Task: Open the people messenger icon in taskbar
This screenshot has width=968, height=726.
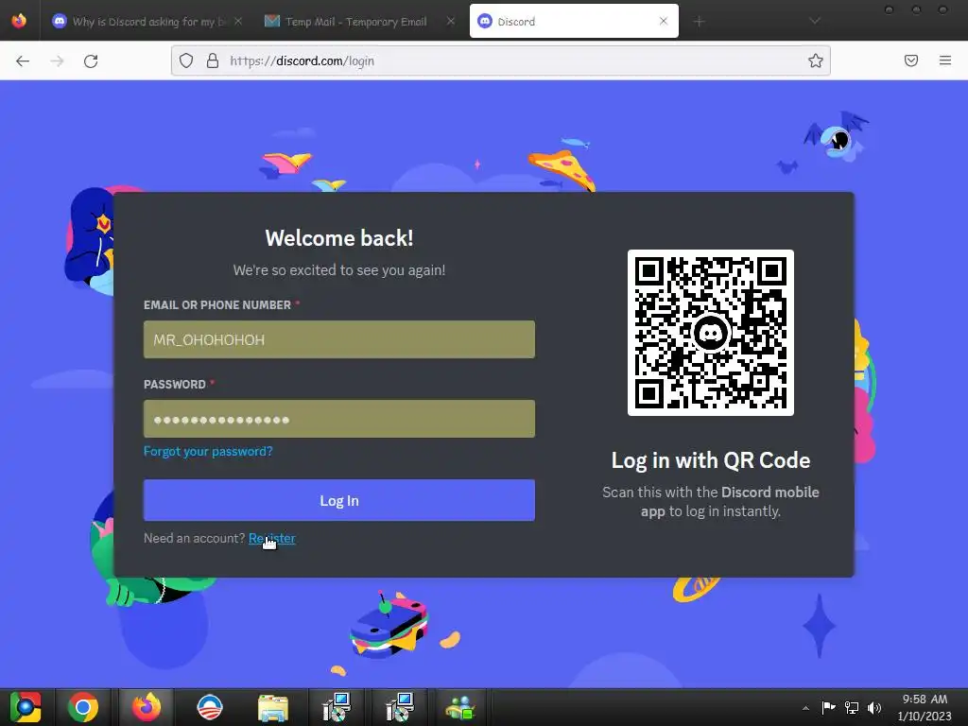Action: click(x=460, y=707)
